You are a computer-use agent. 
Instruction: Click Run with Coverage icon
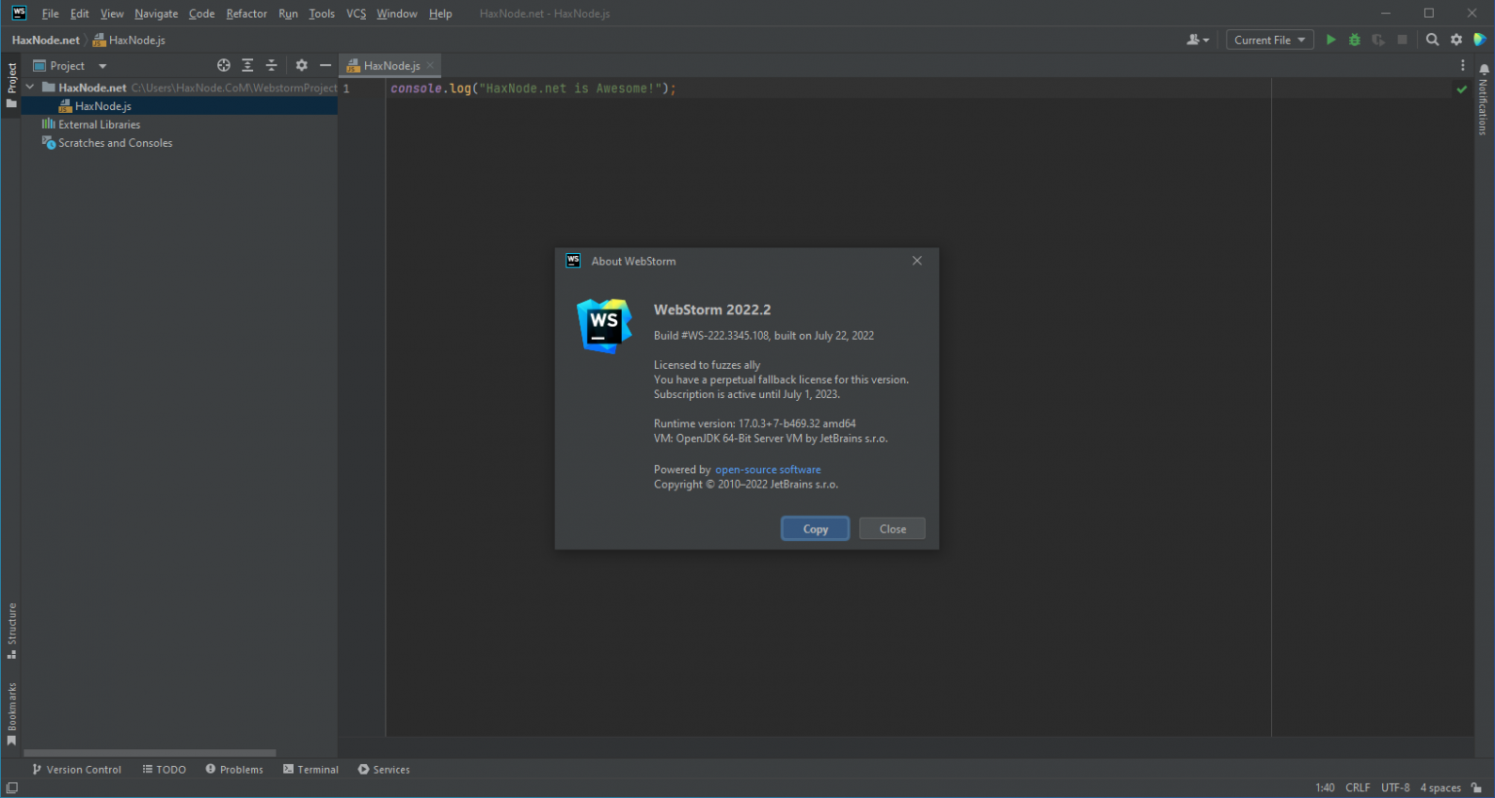[x=1378, y=40]
